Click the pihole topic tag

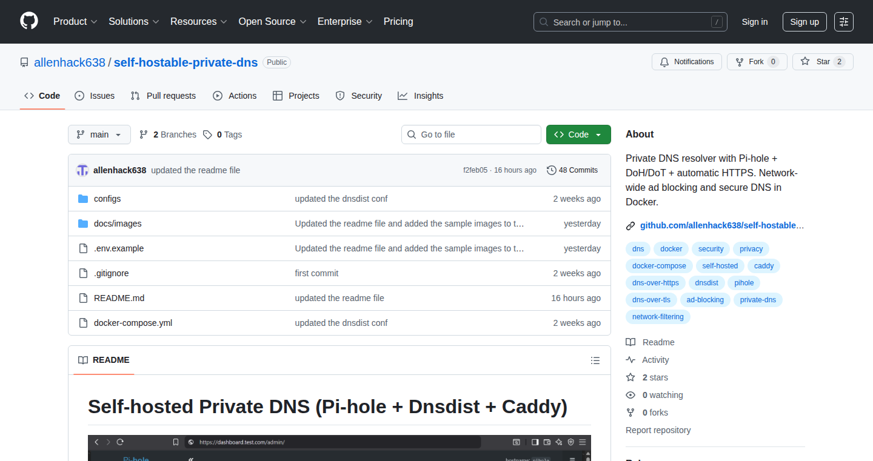(744, 283)
